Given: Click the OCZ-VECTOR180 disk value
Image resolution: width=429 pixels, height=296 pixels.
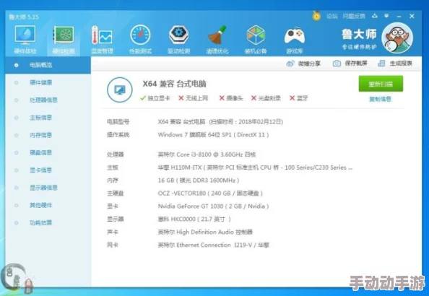Looking at the screenshot, I should pyautogui.click(x=210, y=193).
